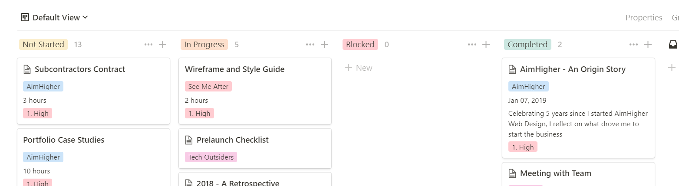Open the Default View dropdown chevron
This screenshot has height=186, width=679.
[85, 17]
